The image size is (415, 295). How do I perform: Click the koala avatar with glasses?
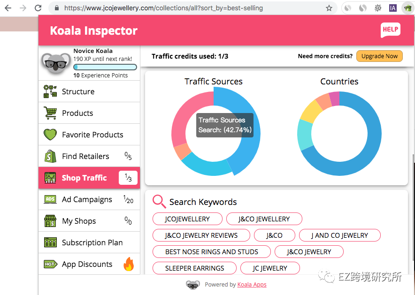click(x=56, y=63)
